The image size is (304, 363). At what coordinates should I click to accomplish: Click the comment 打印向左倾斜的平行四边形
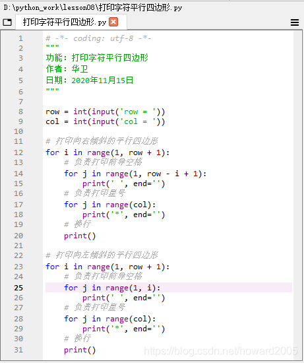(102, 255)
